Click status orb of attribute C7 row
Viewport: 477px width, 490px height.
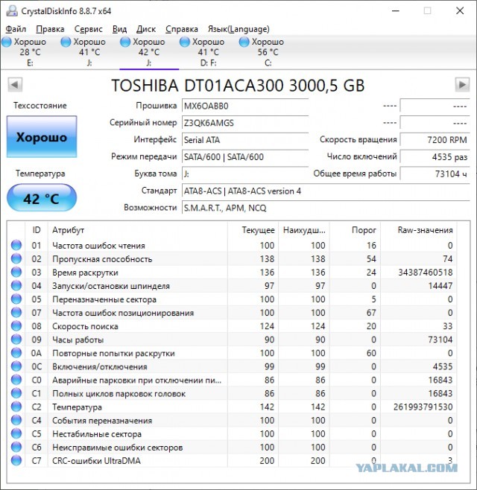16,460
